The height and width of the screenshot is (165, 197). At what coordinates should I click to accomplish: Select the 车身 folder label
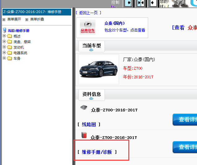tap(17, 58)
